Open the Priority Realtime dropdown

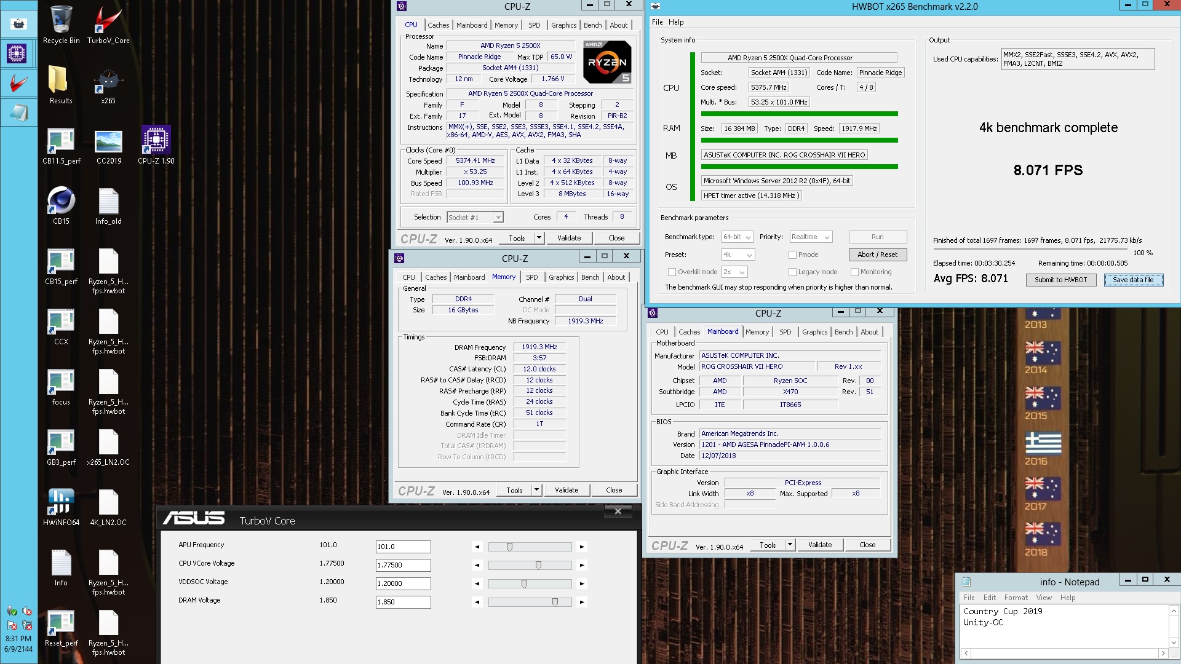[x=811, y=237]
